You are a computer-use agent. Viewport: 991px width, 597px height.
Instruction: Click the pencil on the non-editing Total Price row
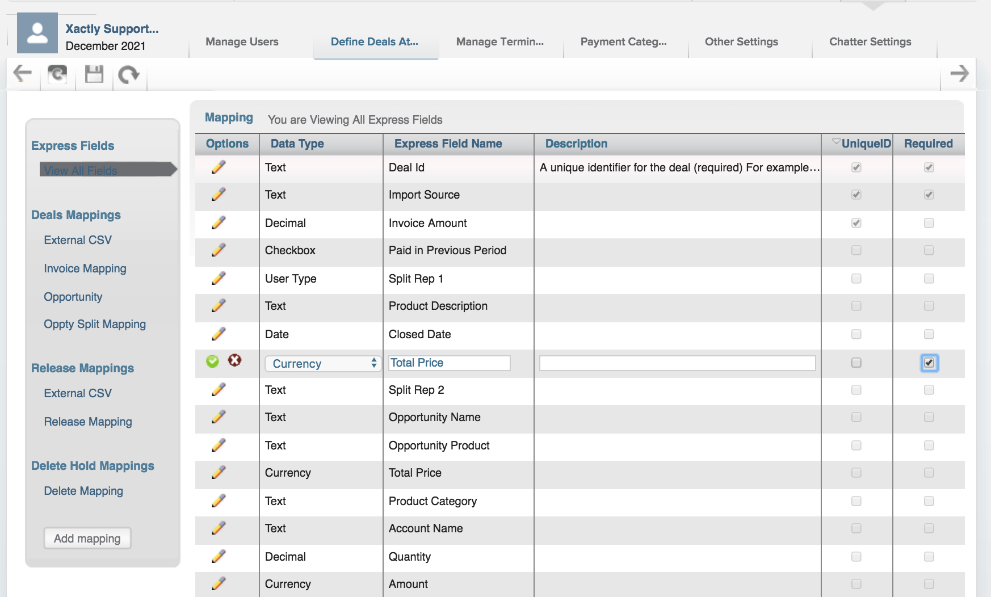[219, 473]
